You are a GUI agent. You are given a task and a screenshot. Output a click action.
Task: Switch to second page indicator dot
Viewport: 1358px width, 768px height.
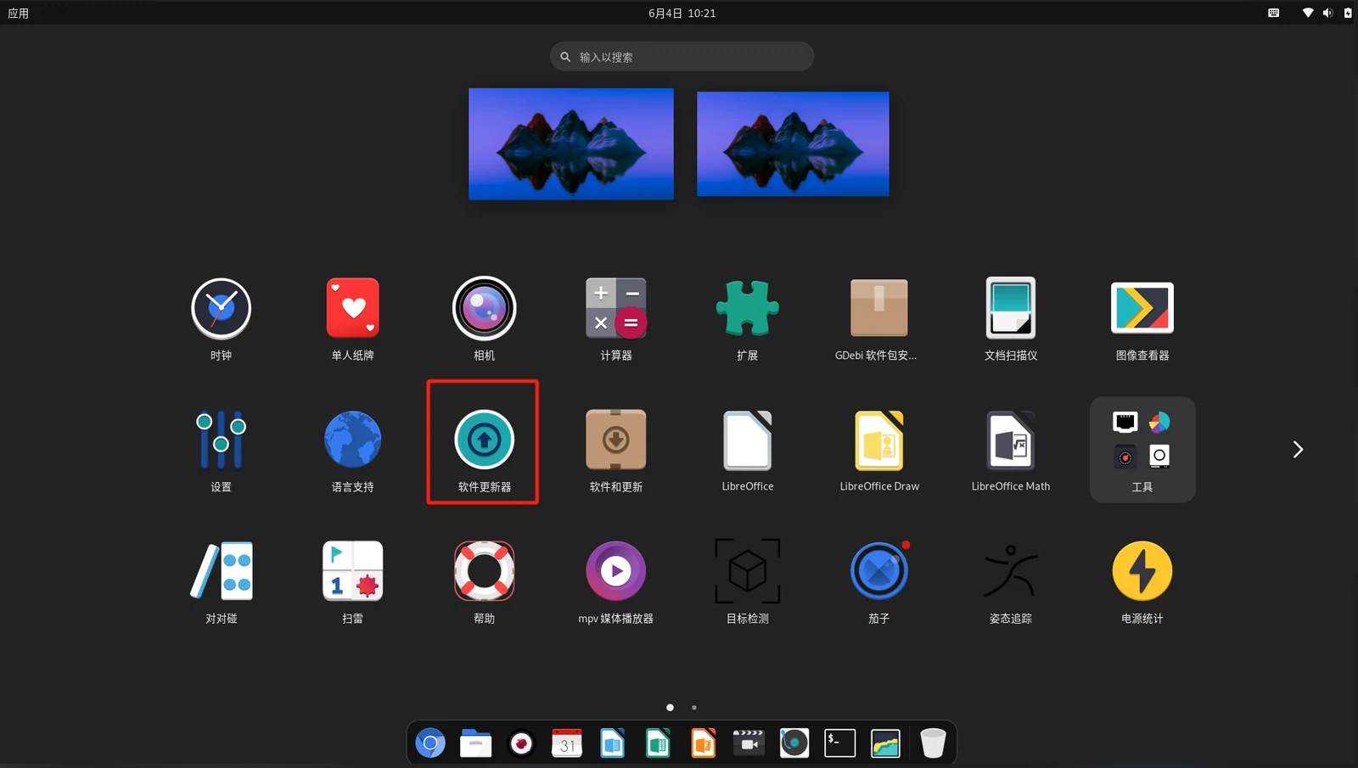tap(694, 707)
